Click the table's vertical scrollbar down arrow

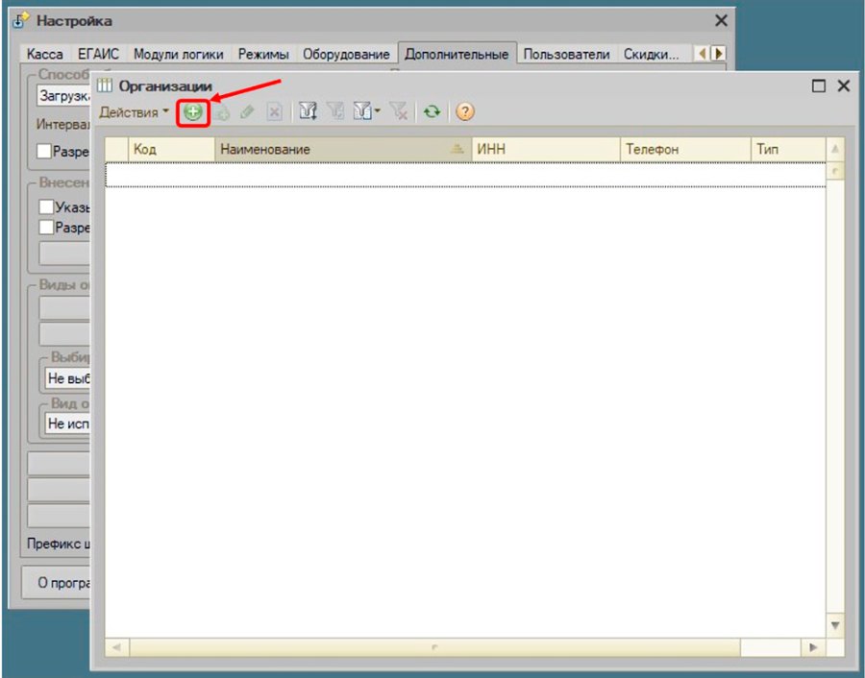[835, 625]
